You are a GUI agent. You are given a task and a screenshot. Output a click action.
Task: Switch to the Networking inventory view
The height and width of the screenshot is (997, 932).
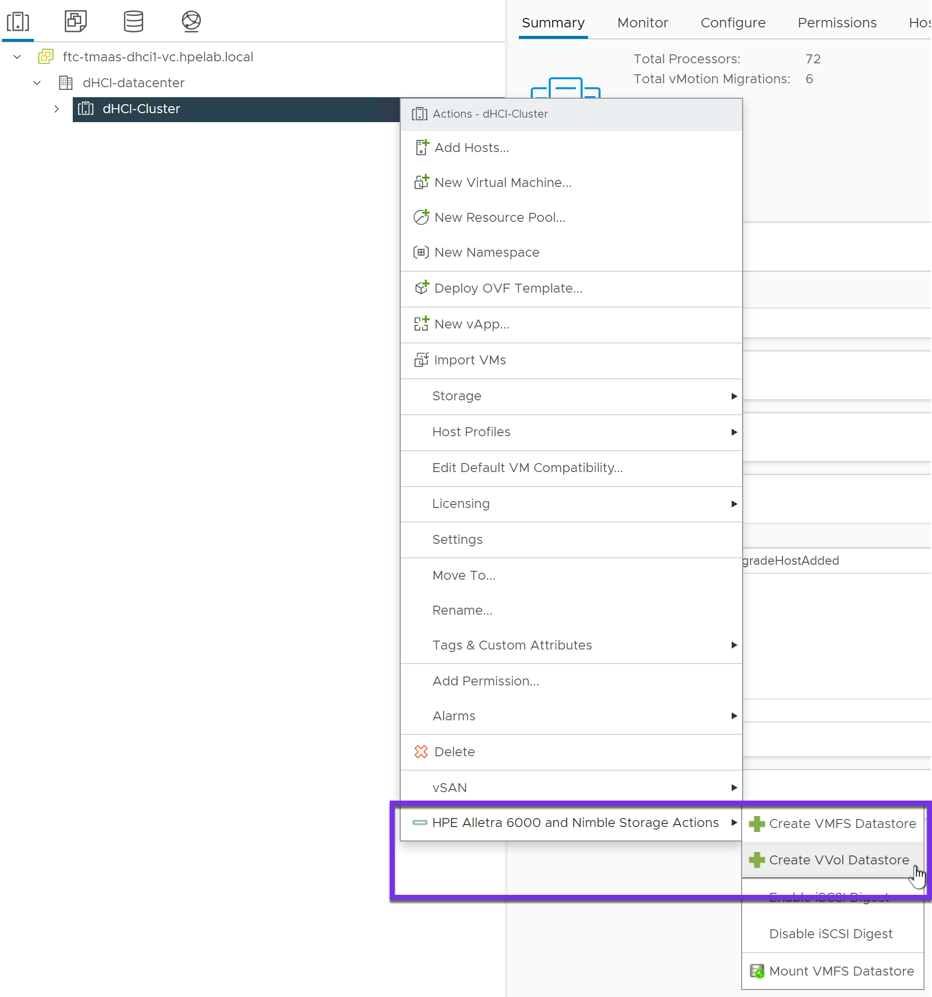[191, 21]
